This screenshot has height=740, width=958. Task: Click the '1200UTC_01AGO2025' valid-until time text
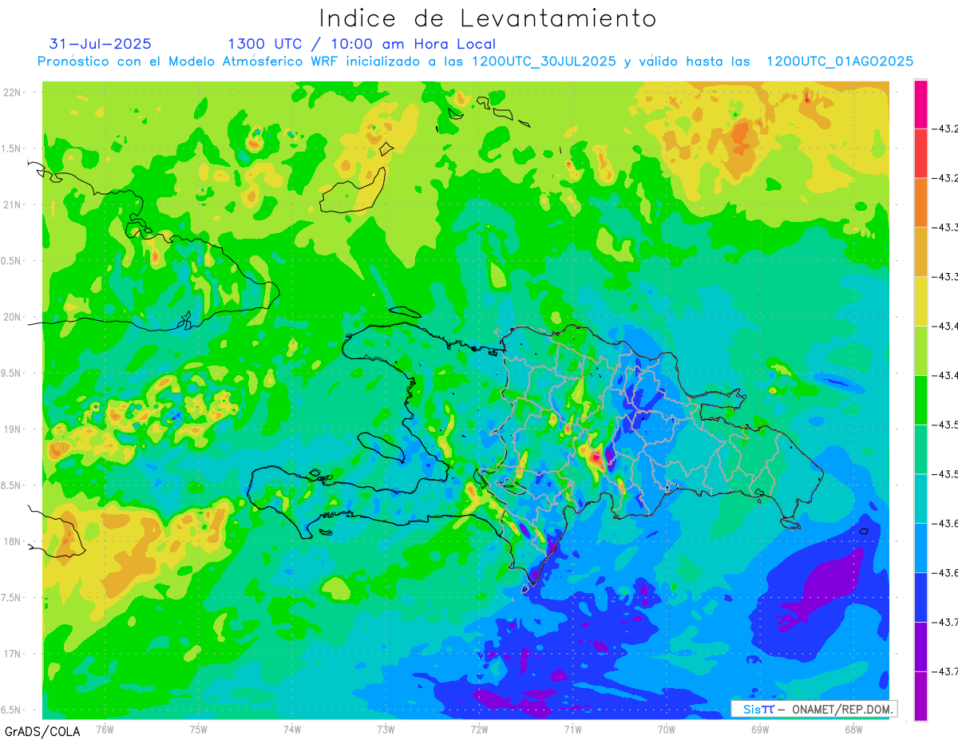[840, 61]
